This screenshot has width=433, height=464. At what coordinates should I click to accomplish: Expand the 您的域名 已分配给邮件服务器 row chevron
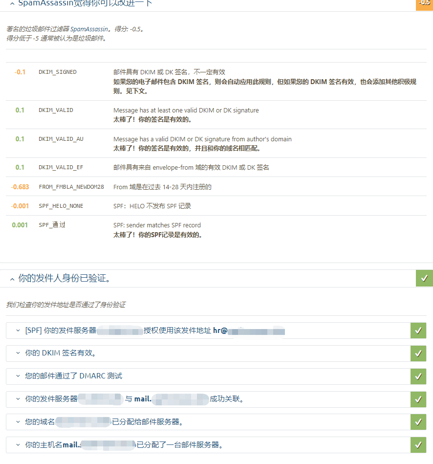click(18, 421)
